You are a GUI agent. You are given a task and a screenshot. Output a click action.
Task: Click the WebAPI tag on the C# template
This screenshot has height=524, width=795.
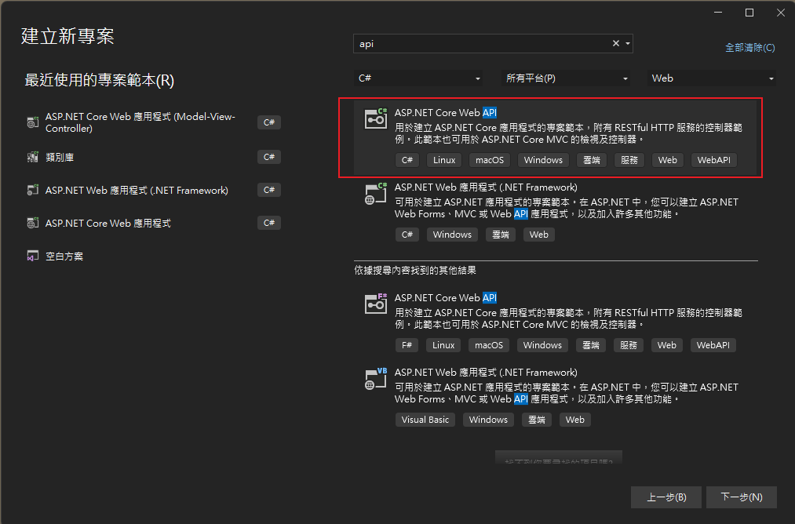(714, 160)
